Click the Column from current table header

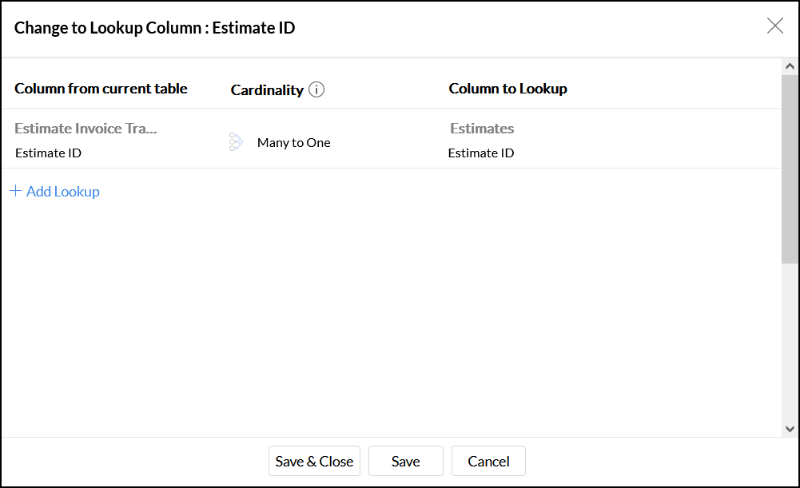coord(101,89)
